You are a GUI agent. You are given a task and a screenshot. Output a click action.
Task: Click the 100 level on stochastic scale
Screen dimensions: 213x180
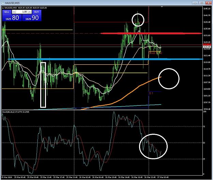(x=205, y=112)
